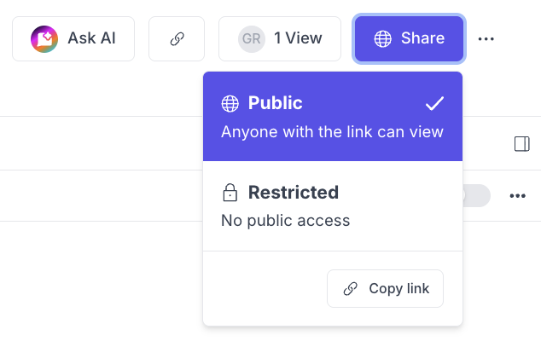Select the Public sharing option
The image size is (541, 341).
[333, 117]
